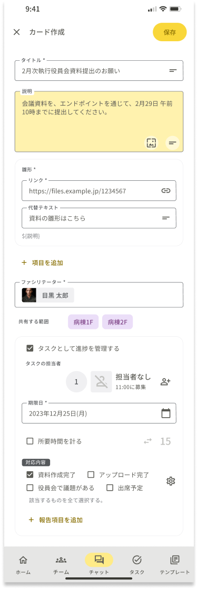Click the repeat arrows icon beside 15
The image size is (197, 589).
pyautogui.click(x=147, y=441)
